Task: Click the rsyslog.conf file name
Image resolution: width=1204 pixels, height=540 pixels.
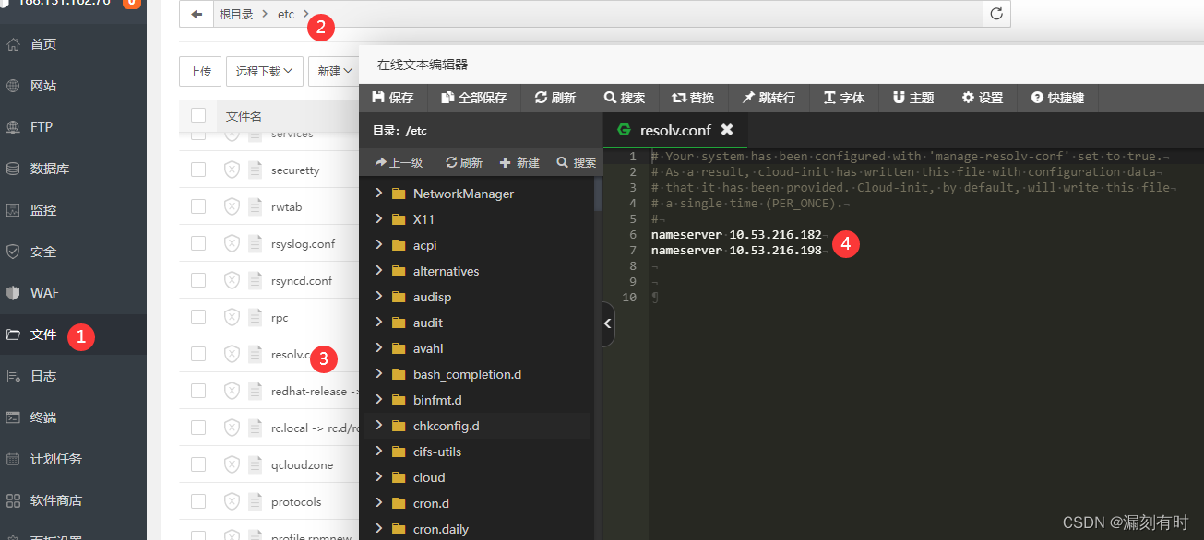Action: [x=303, y=244]
